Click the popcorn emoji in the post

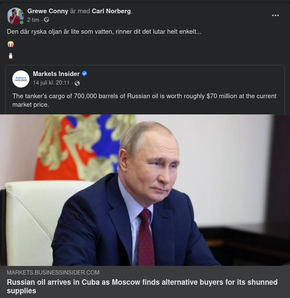click(11, 44)
